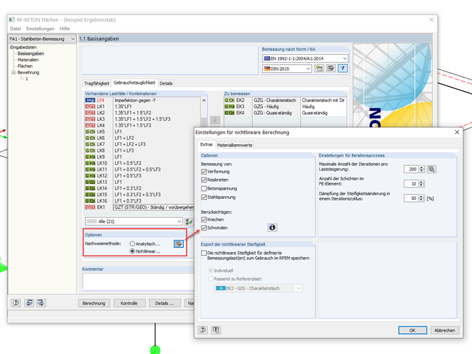Check the Betonspannung option
The height and width of the screenshot is (354, 472).
[204, 188]
